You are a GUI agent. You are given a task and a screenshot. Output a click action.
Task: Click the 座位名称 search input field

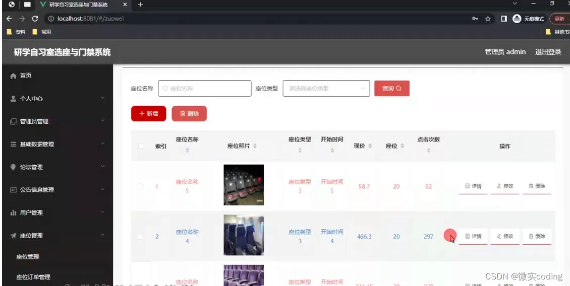[205, 88]
